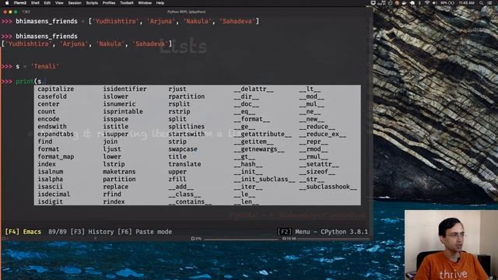Open the Edit menu
This screenshot has width=498, height=280.
click(47, 3)
